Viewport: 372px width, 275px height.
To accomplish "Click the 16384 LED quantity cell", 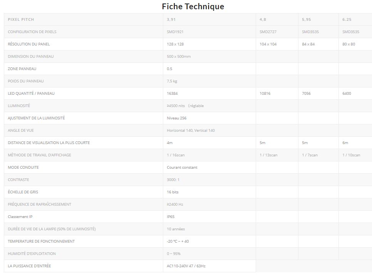I will [172, 94].
